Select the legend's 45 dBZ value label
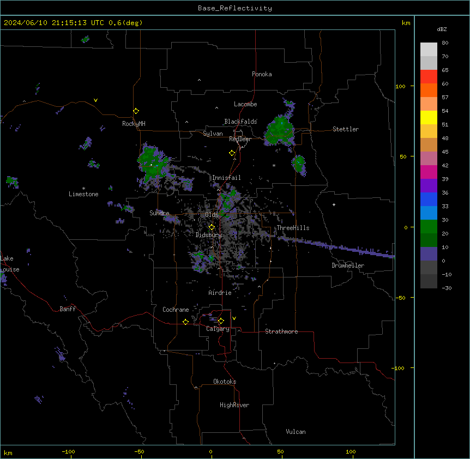This screenshot has height=459, width=470. pos(445,152)
